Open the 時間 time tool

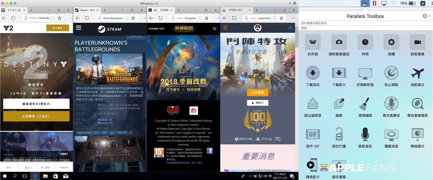[365, 42]
